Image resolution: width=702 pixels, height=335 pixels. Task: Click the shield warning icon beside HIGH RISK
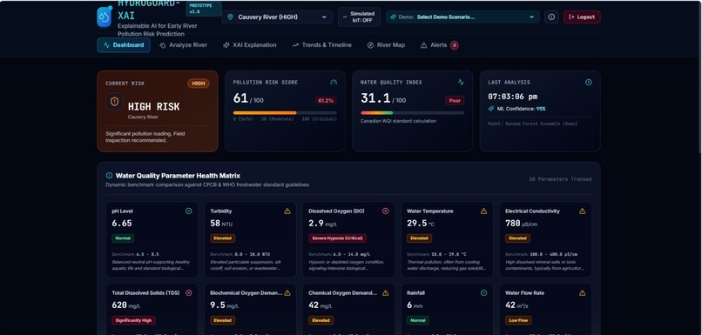coord(114,102)
